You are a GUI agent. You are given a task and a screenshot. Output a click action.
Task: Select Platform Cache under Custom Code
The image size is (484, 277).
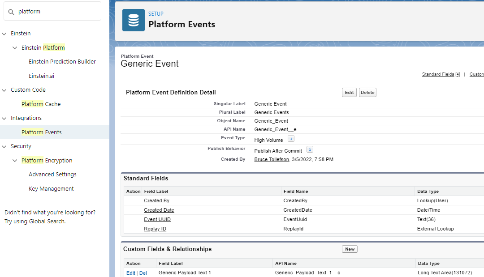click(x=41, y=103)
